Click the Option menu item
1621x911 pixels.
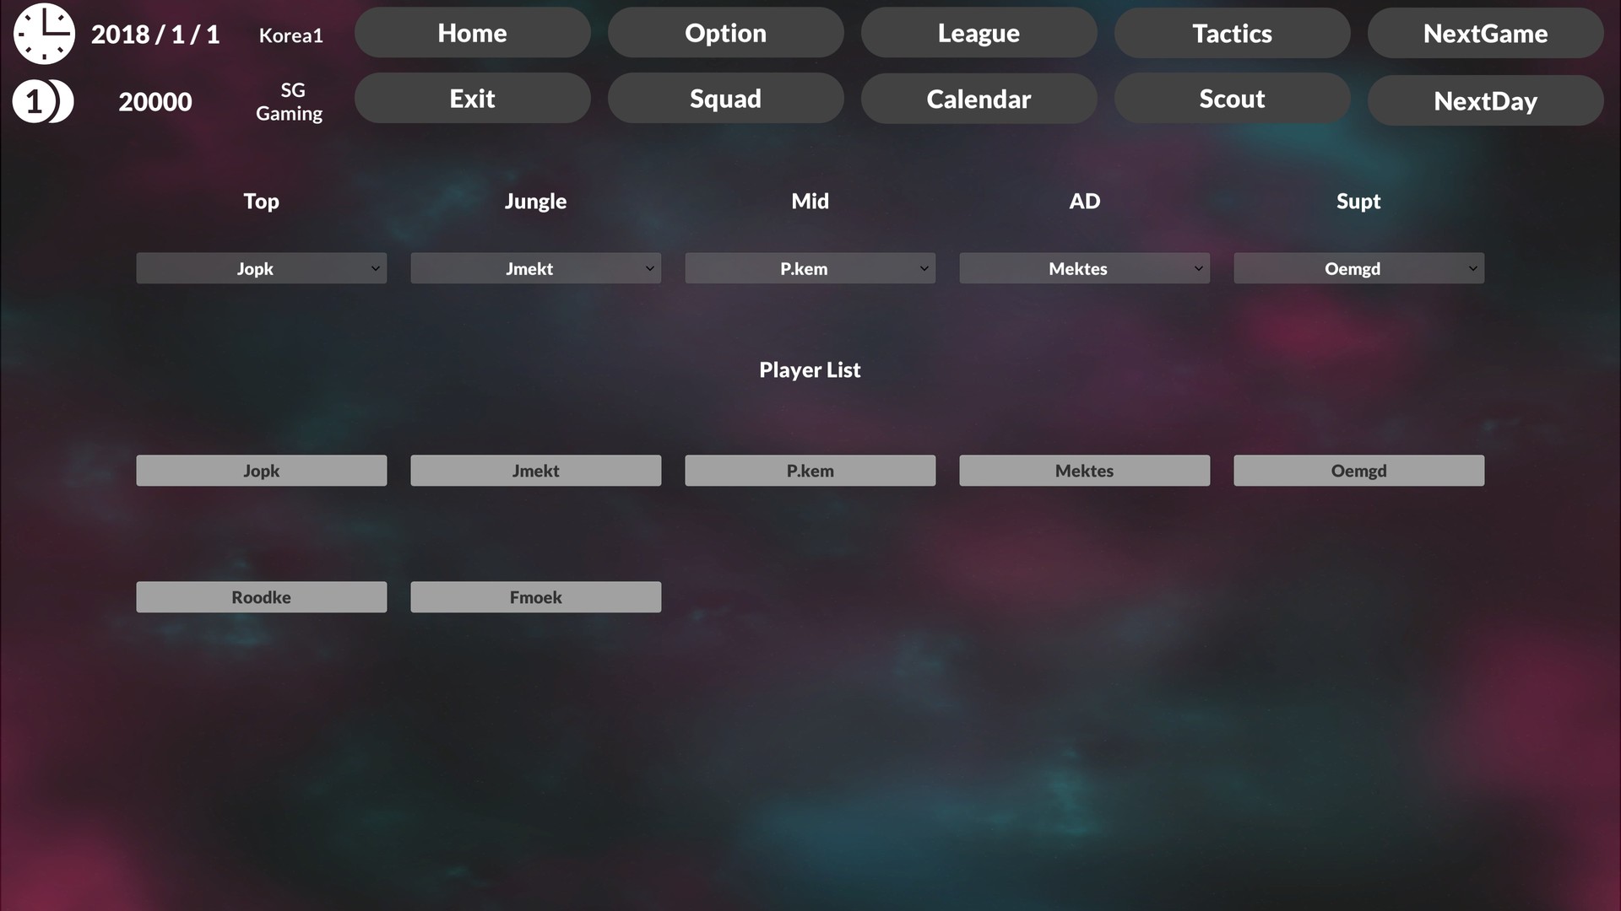click(724, 32)
